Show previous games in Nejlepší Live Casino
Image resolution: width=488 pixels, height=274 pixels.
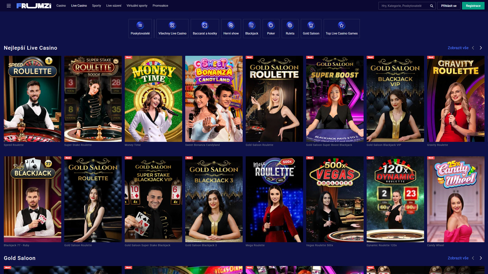473,48
